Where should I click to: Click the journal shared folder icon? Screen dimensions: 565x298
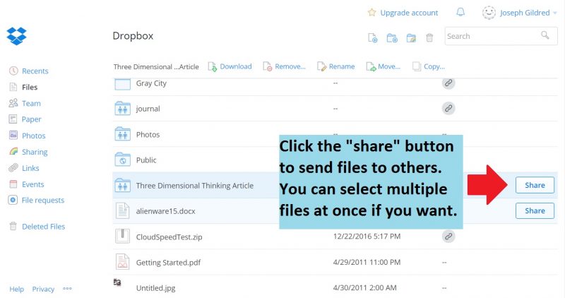point(122,108)
